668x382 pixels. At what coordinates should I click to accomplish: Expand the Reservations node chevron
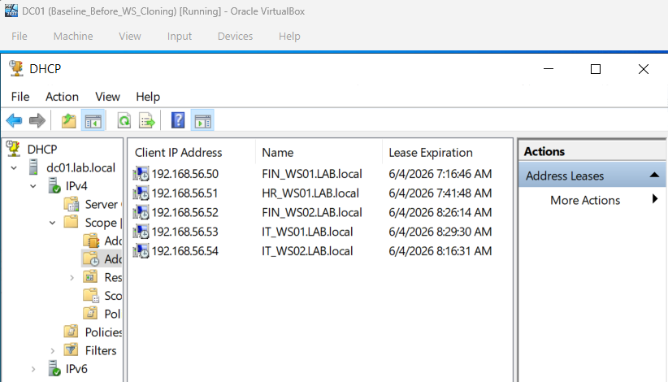click(72, 278)
